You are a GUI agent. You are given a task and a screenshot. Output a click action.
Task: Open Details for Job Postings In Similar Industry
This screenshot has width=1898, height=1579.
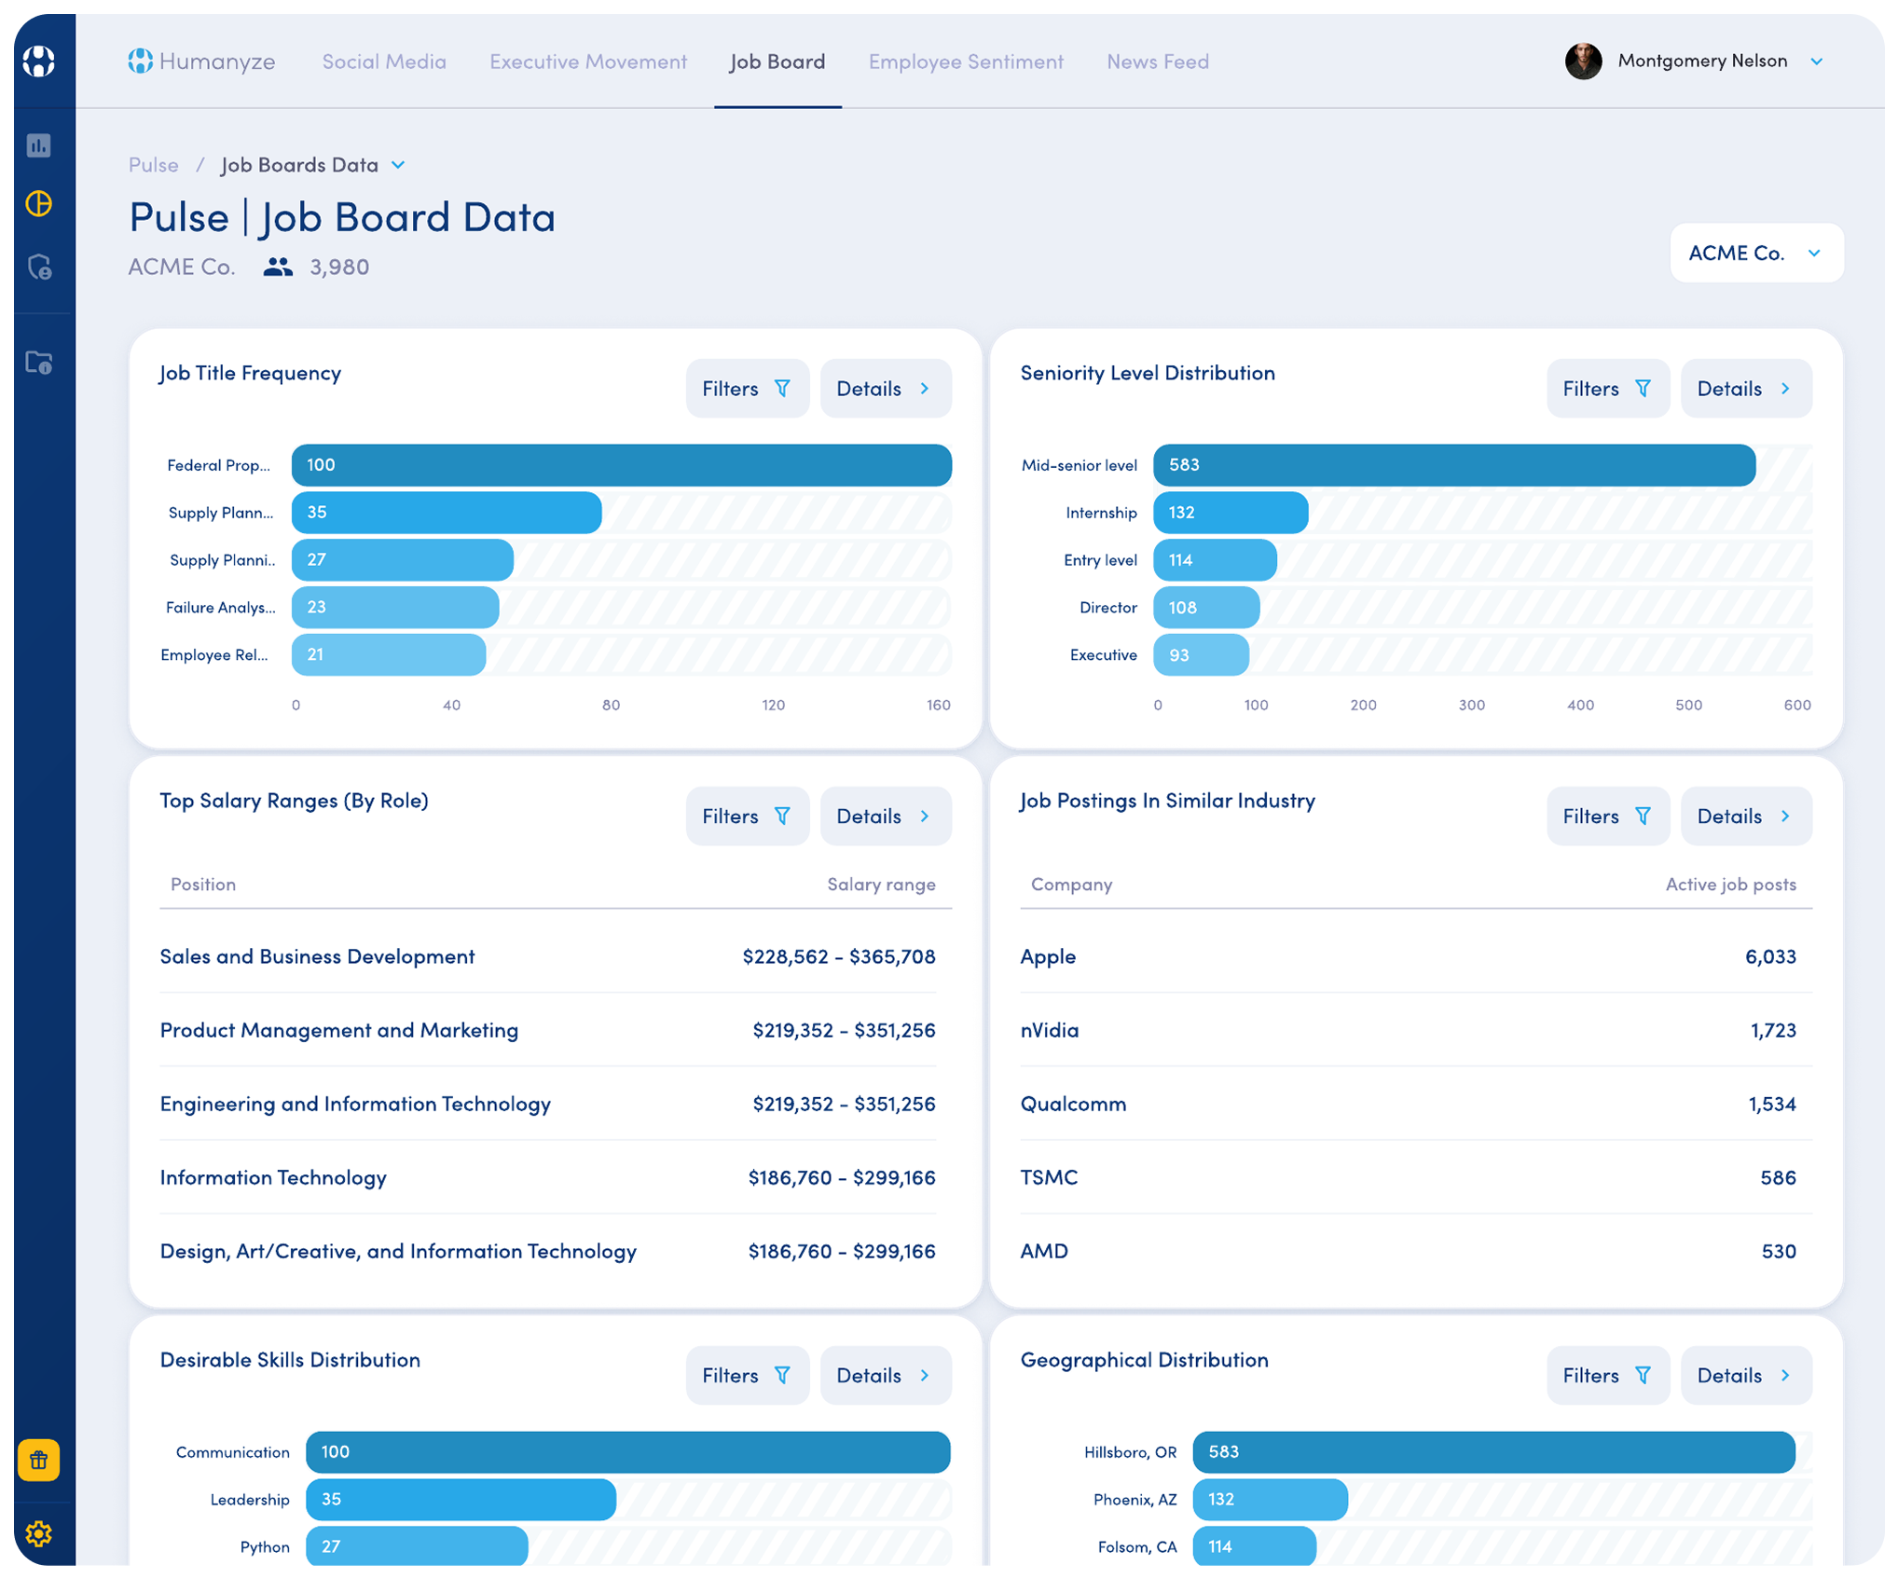click(x=1745, y=817)
